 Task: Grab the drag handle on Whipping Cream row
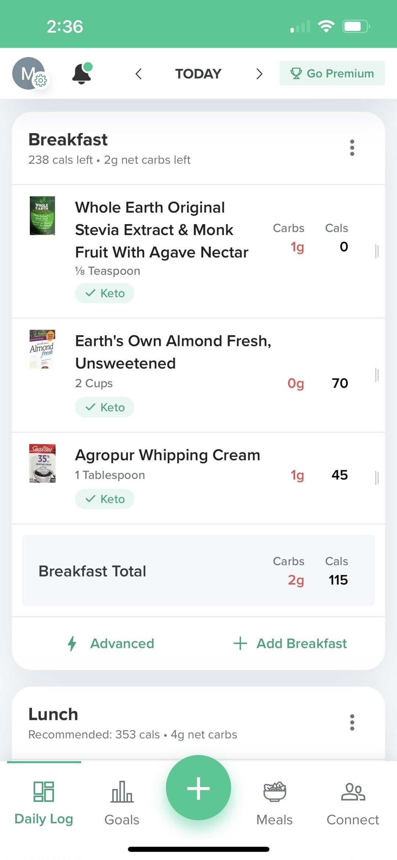pyautogui.click(x=377, y=478)
